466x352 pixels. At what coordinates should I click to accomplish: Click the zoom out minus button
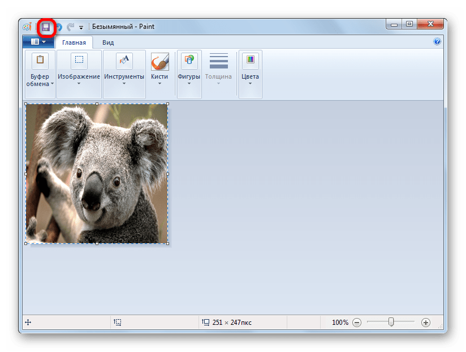click(357, 323)
